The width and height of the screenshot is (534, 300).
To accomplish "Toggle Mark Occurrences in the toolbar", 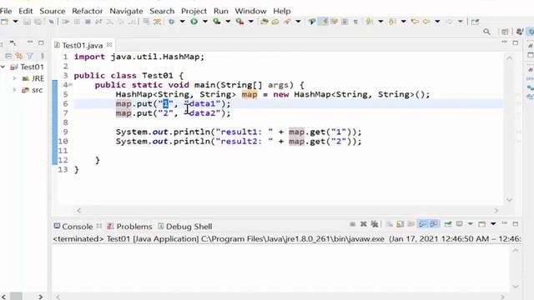I will click(324, 22).
